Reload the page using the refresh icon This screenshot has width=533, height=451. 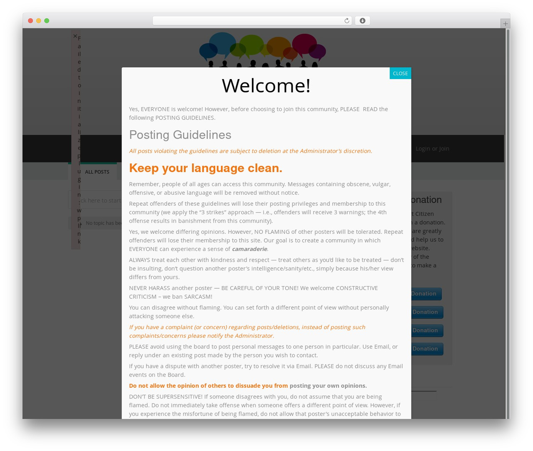(x=346, y=21)
